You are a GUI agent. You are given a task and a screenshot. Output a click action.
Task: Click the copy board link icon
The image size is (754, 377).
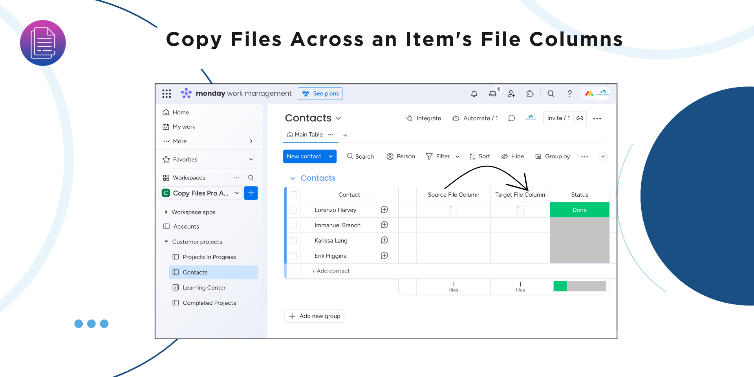tap(580, 118)
